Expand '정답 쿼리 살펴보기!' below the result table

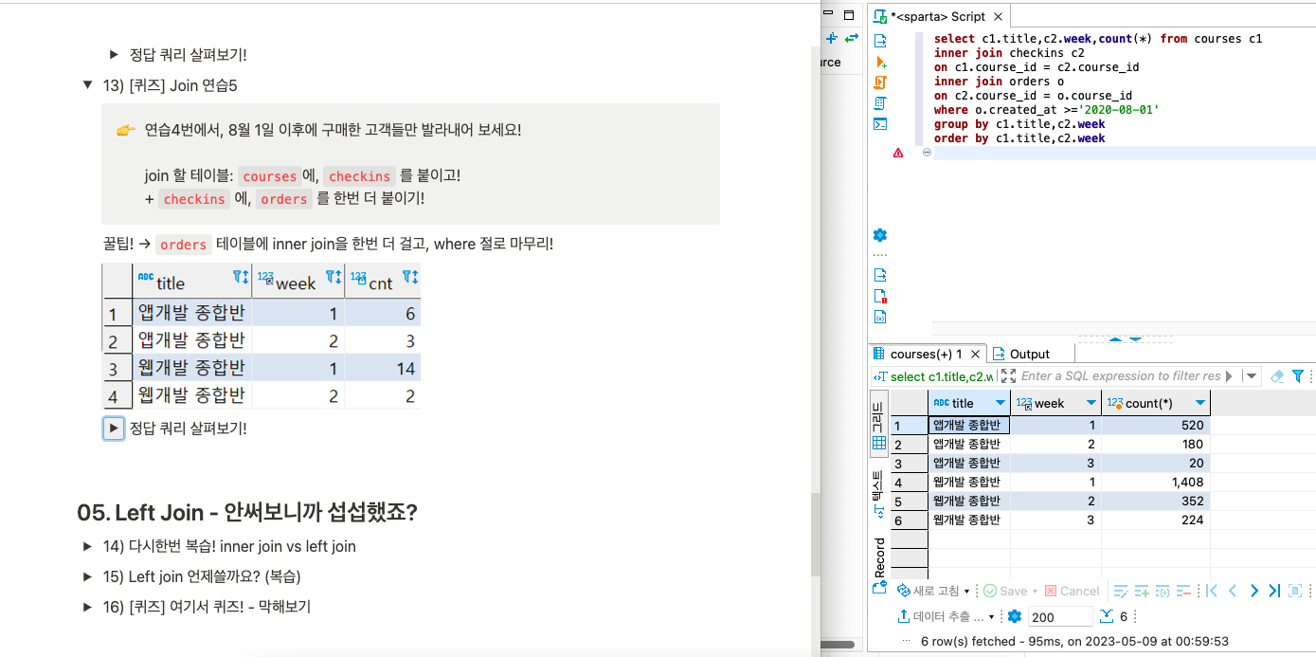point(113,429)
